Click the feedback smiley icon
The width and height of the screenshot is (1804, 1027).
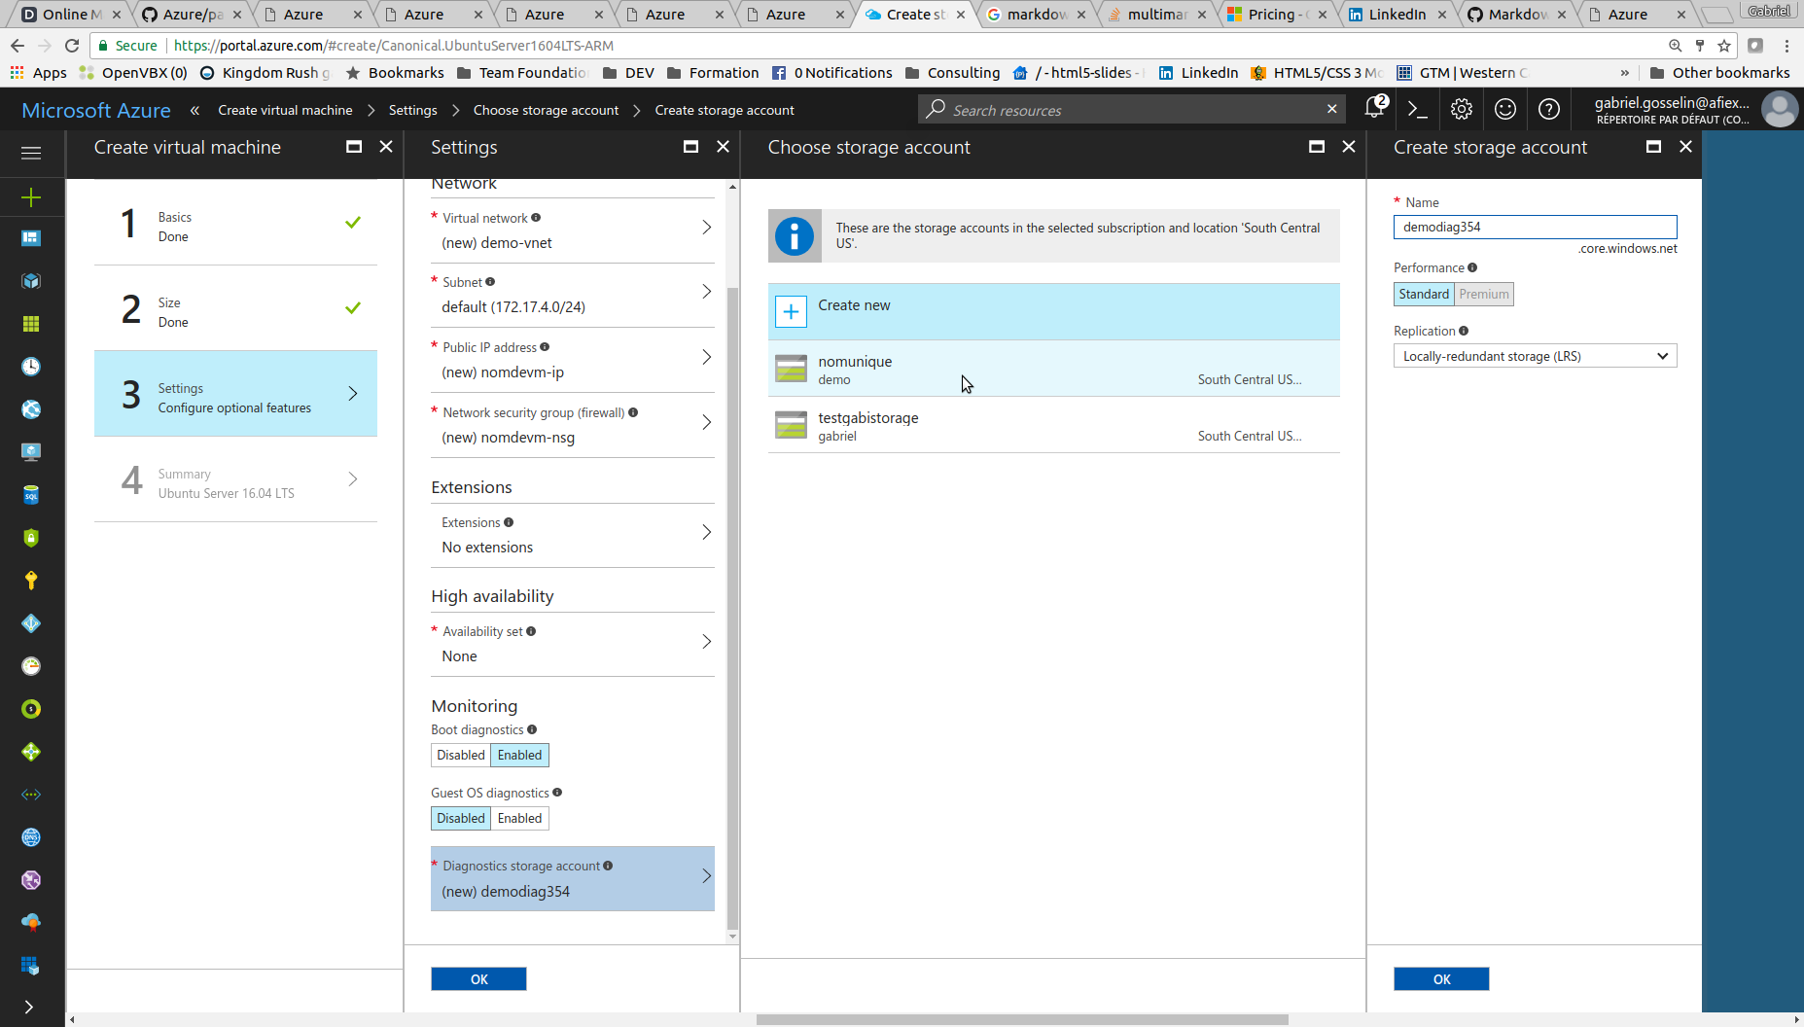1504,110
